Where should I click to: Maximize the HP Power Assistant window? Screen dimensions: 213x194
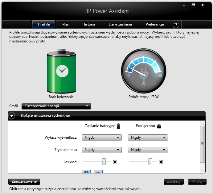point(193,5)
